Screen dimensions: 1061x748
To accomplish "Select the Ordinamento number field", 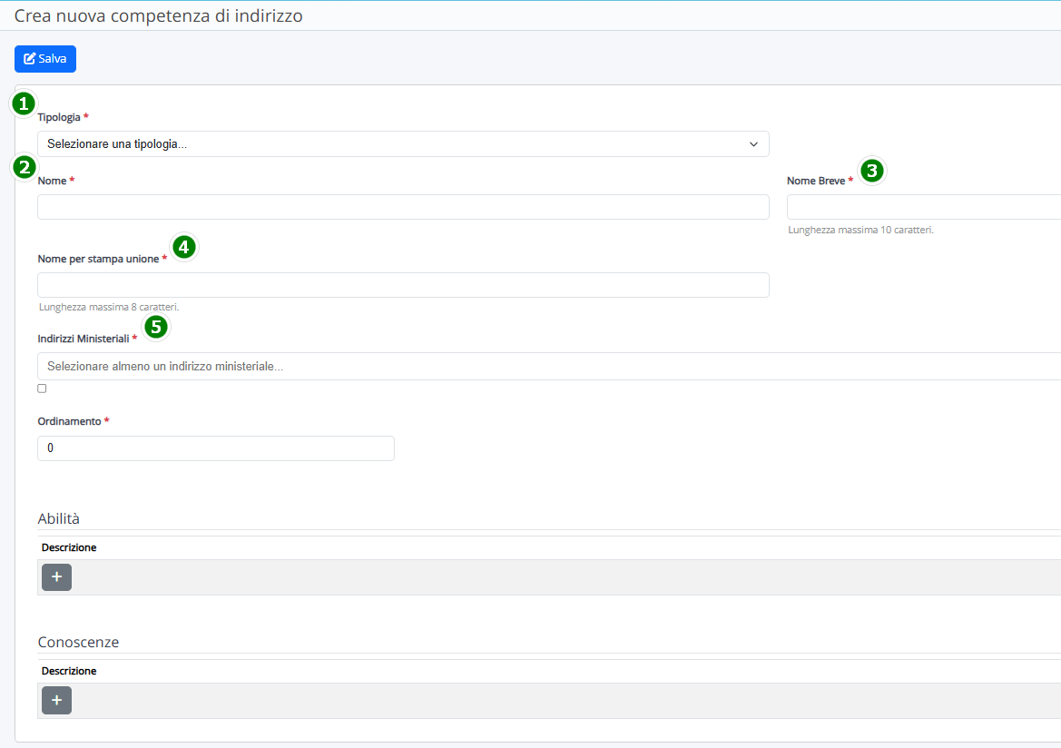I will pyautogui.click(x=216, y=448).
